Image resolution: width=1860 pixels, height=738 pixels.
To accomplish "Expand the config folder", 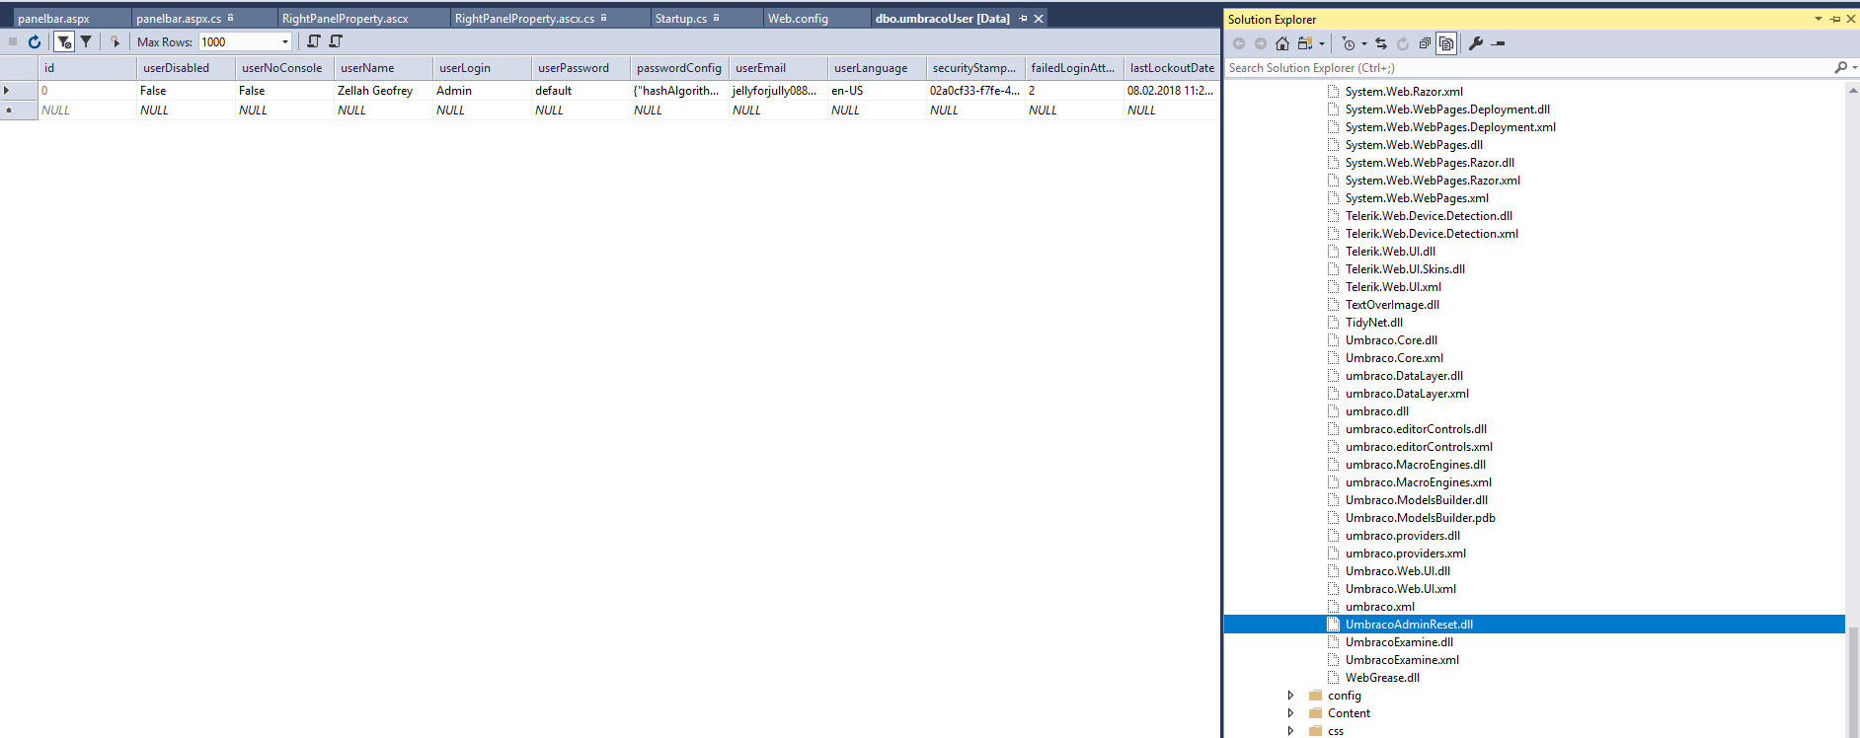I will click(1290, 696).
